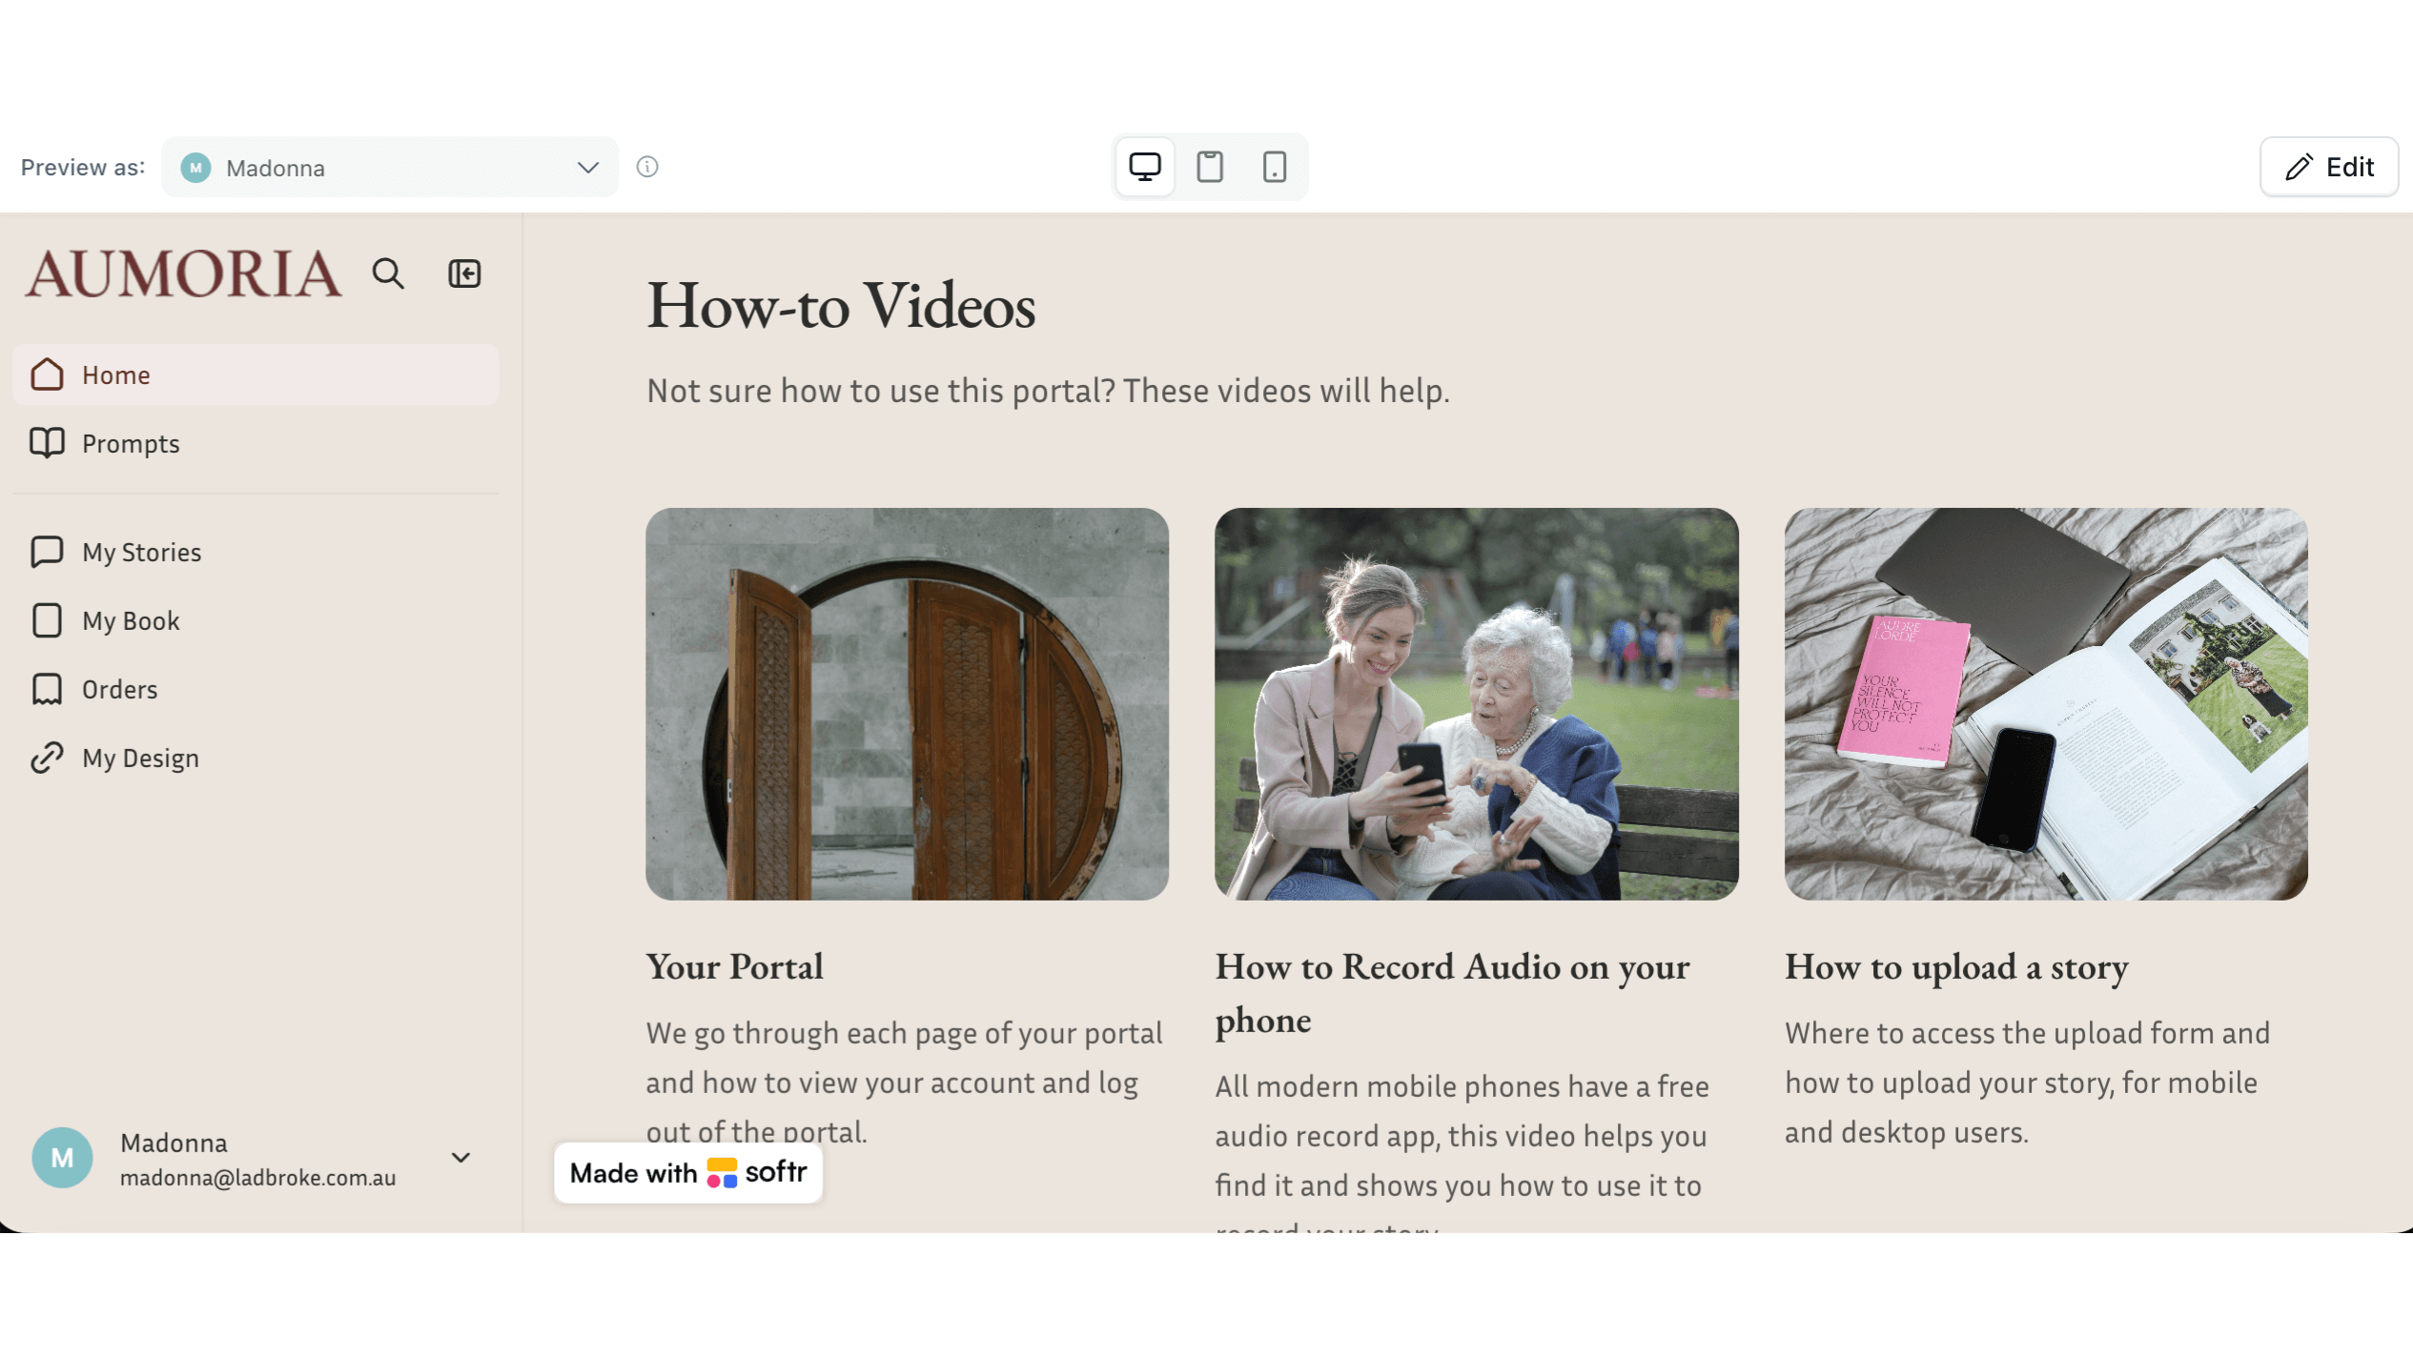2413x1357 pixels.
Task: Click the My Stories chat icon
Action: 47,552
